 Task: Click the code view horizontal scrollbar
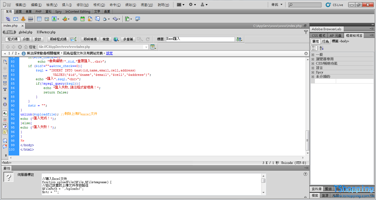pyautogui.click(x=157, y=158)
